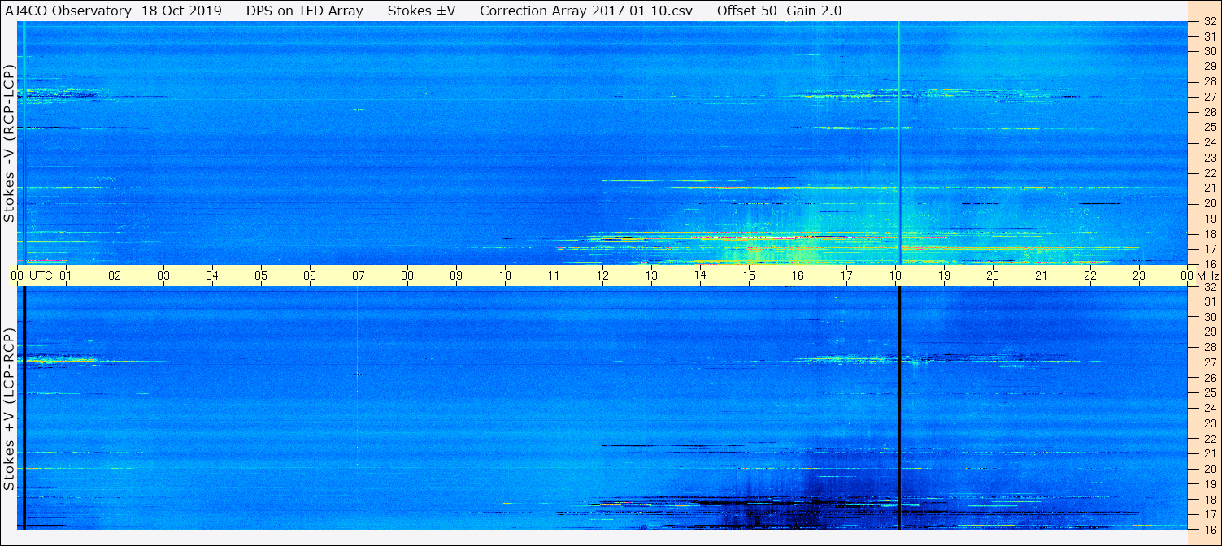Select the 13 hour tick on time axis

coord(651,275)
